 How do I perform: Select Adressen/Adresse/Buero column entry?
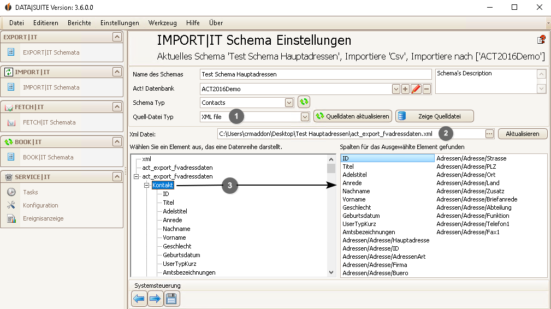[x=375, y=273]
